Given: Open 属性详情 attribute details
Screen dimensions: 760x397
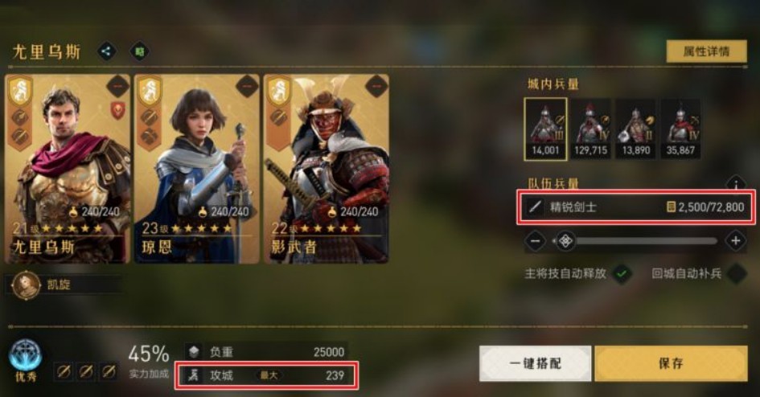Looking at the screenshot, I should pyautogui.click(x=706, y=51).
